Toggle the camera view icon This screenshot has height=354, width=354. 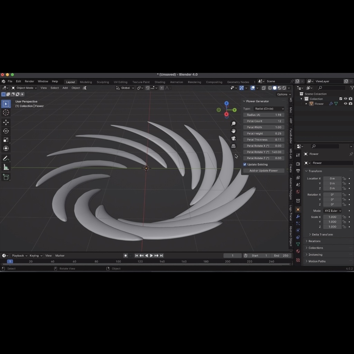pos(234,138)
